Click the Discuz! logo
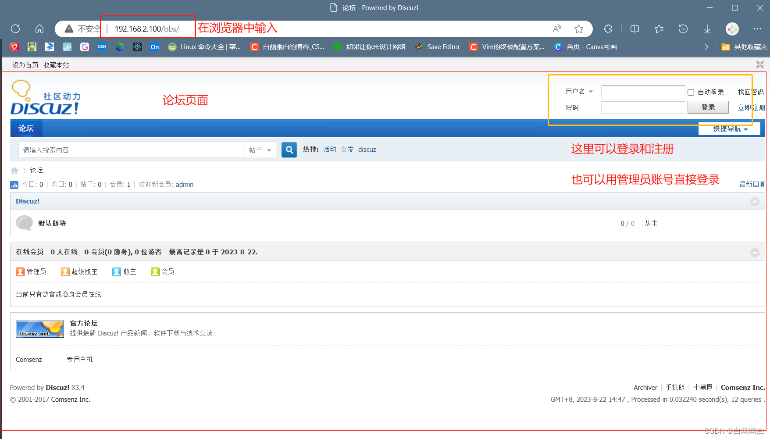The width and height of the screenshot is (770, 439). click(x=46, y=97)
